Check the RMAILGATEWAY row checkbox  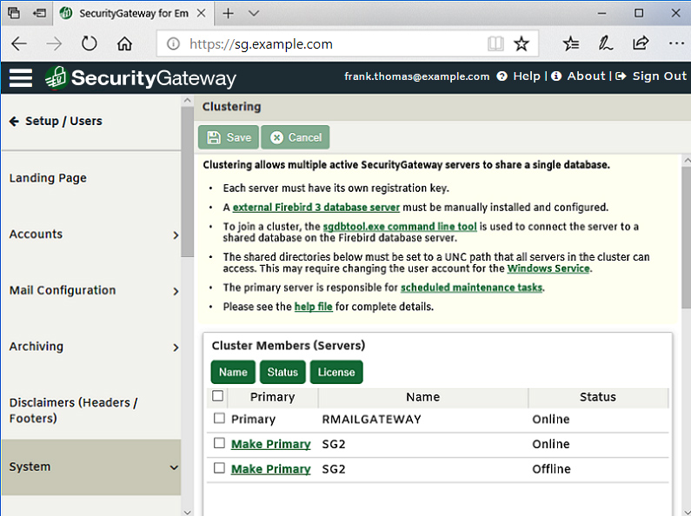[x=219, y=418]
